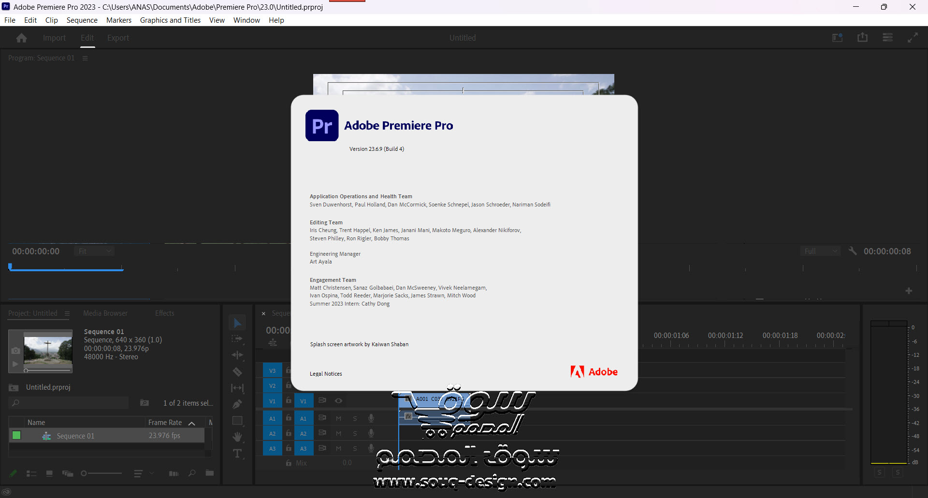Switch Project panel to Icon View
The height and width of the screenshot is (498, 928).
click(49, 473)
